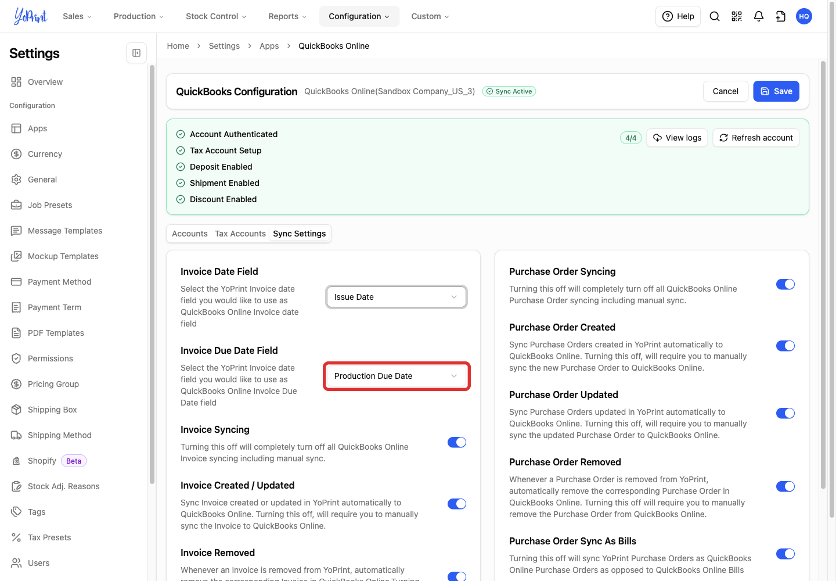Screen dimensions: 836x581
Task: Click the HQ user avatar
Action: tap(804, 16)
